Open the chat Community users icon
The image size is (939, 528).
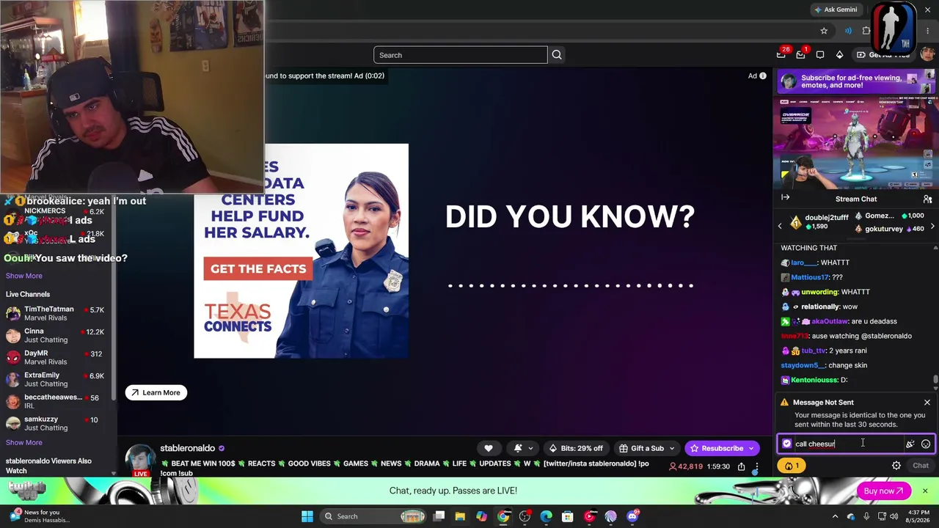[927, 199]
